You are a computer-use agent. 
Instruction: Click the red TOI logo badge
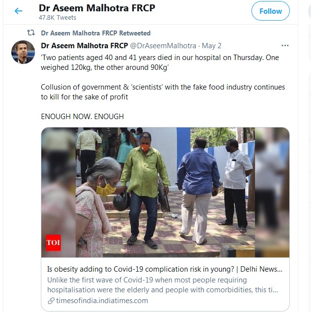coord(53,243)
